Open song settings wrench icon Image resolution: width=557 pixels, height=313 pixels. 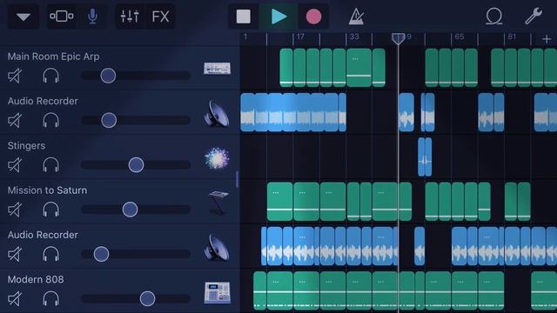tap(534, 17)
